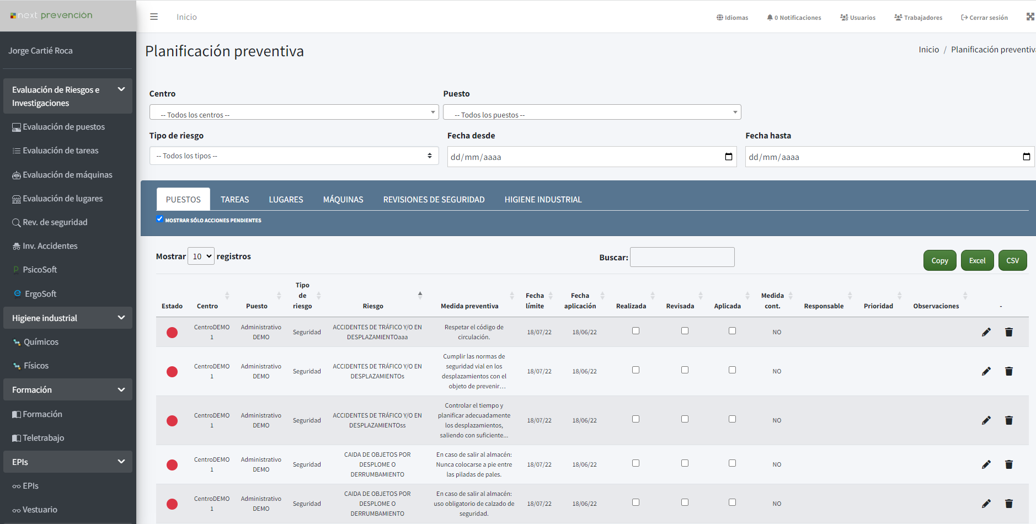Image resolution: width=1036 pixels, height=524 pixels.
Task: Collapse the EPIs sidebar section header
Action: pos(68,462)
